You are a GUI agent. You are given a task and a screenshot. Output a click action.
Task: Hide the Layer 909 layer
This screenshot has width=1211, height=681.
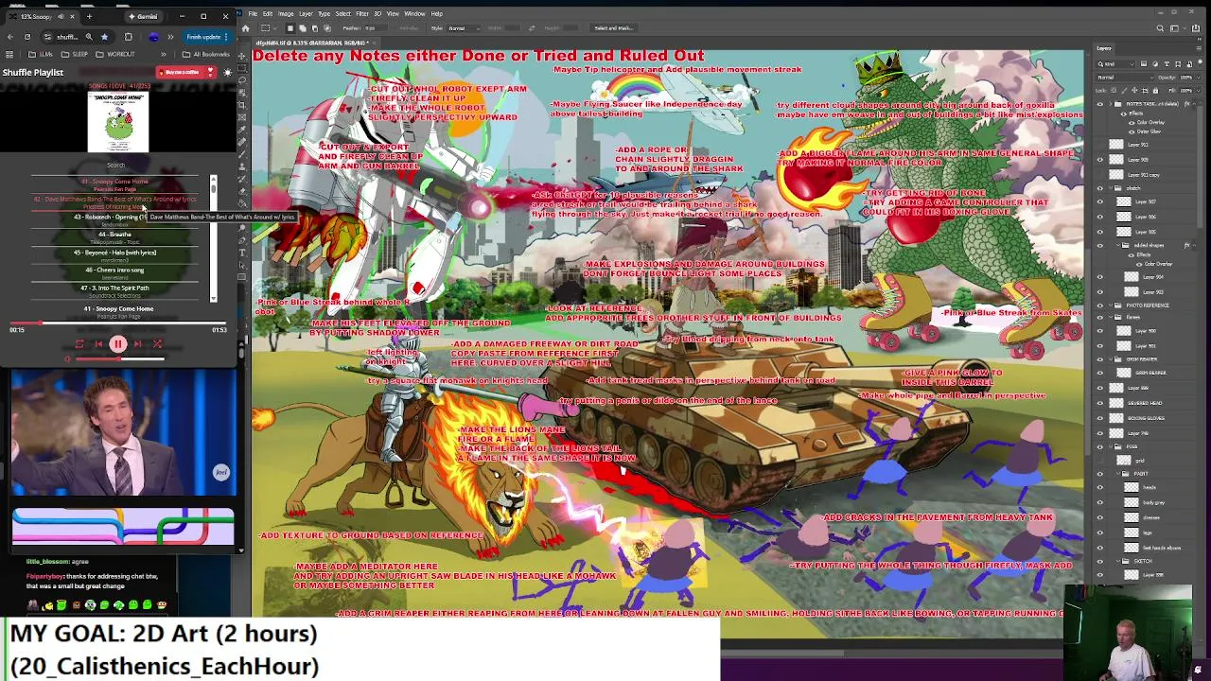(1100, 160)
